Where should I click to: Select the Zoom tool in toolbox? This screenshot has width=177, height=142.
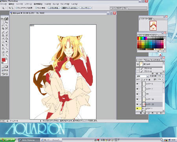[7, 55]
